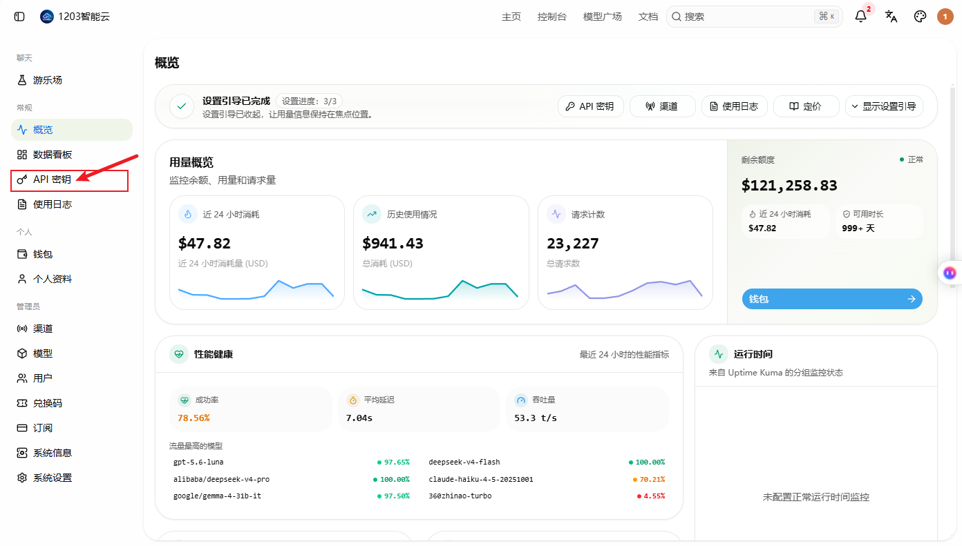Select 概览 in the sidebar

point(72,130)
